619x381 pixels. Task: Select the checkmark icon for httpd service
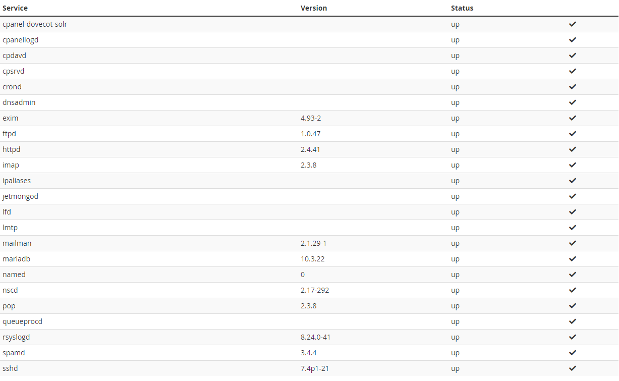click(573, 149)
